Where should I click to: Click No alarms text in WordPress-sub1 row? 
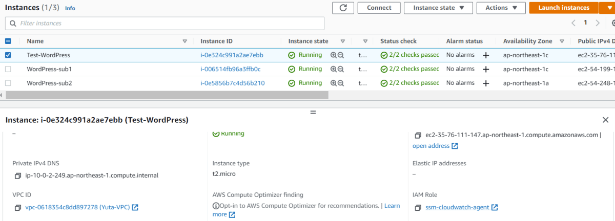460,69
